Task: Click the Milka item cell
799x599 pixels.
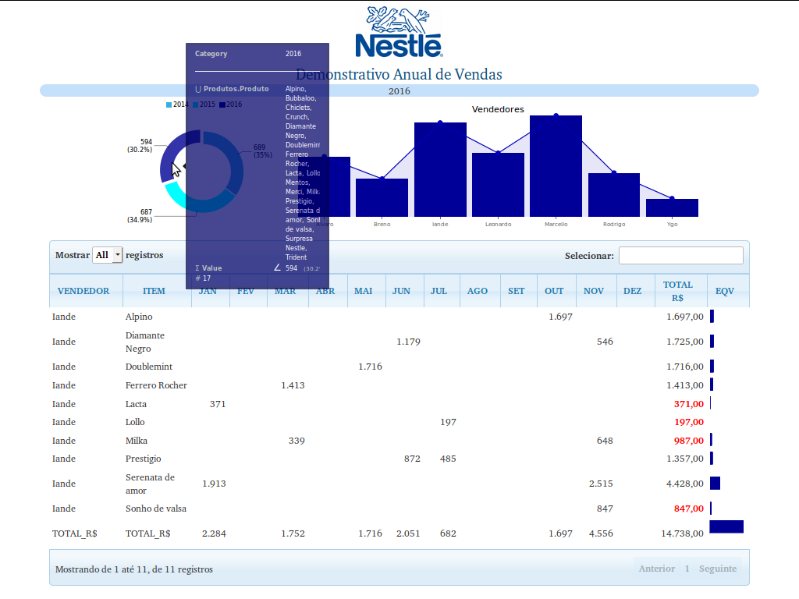Action: point(137,441)
